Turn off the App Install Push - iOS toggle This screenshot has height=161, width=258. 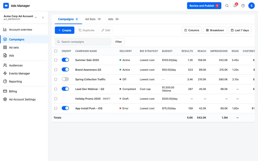(x=65, y=108)
